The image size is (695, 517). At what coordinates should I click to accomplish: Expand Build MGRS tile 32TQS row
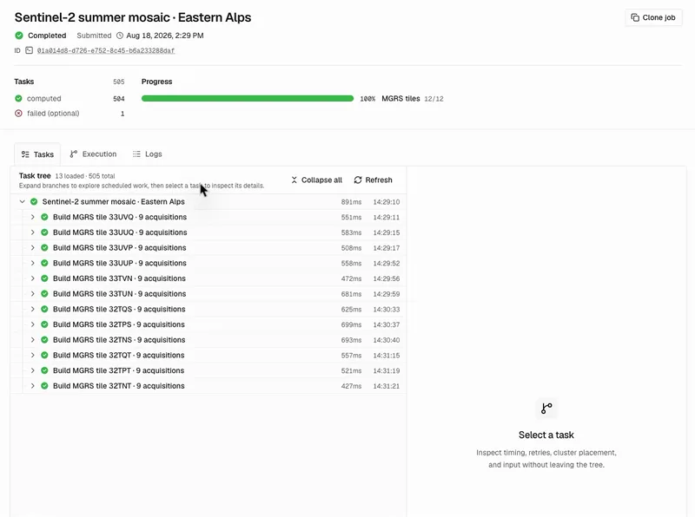[32, 310]
